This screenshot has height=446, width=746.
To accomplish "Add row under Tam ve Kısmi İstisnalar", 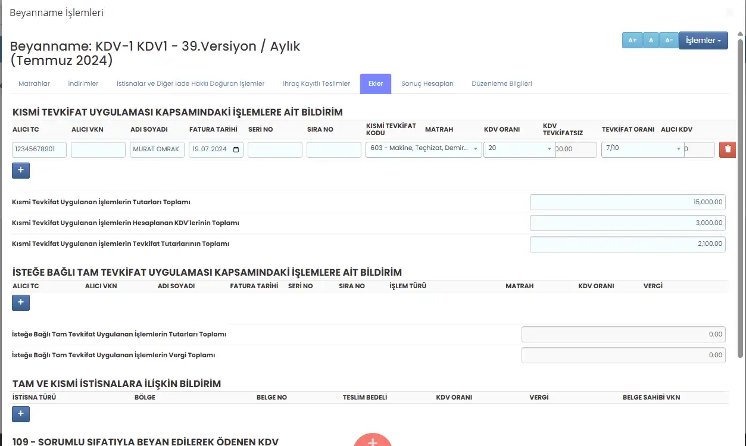I will click(x=21, y=413).
